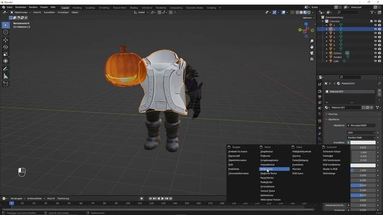Play animation in reverse
383x215 pixels.
tap(159, 198)
